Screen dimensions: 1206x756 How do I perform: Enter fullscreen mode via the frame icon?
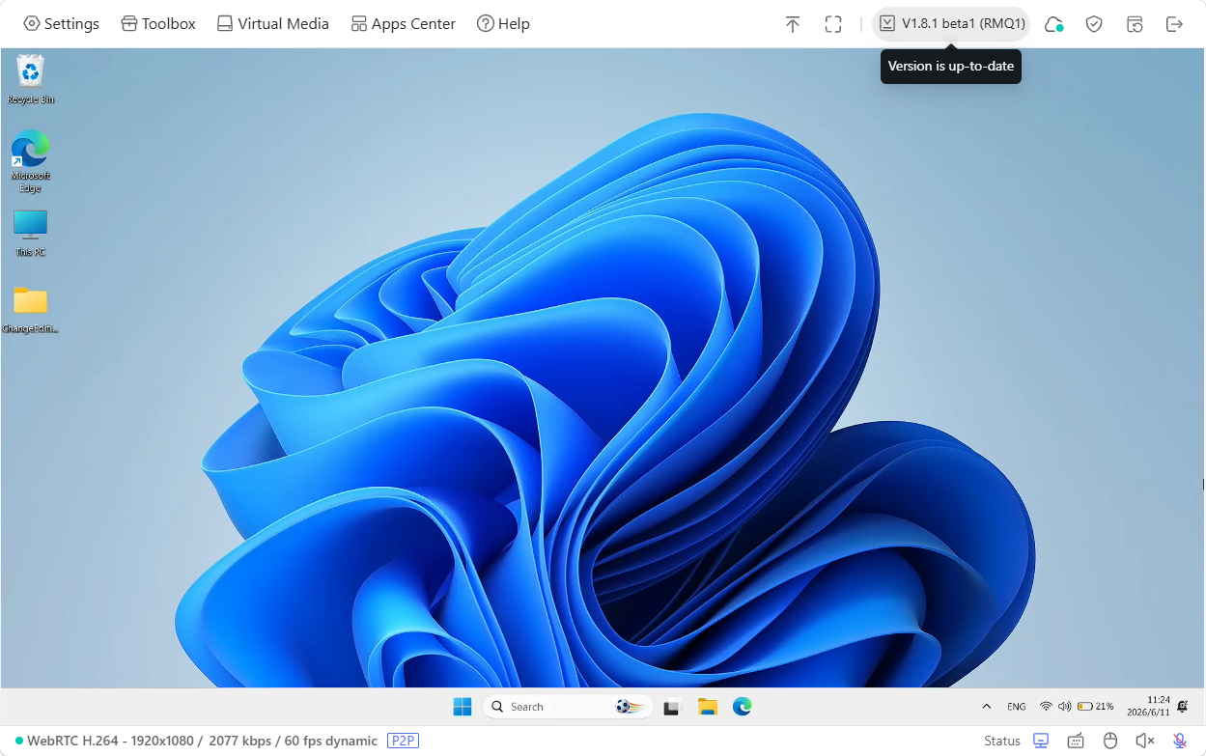click(833, 24)
